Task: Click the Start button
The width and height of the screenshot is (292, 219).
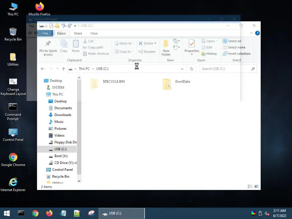Action: [7, 213]
